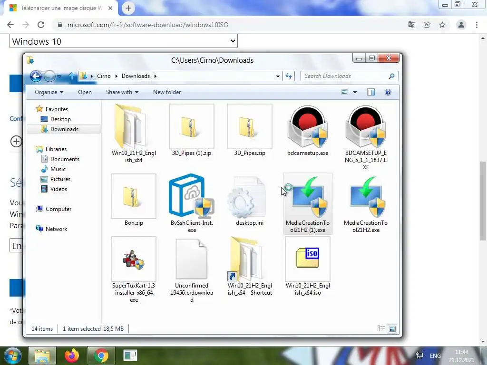The width and height of the screenshot is (487, 365).
Task: Open Chrome three-dot menu
Action: 477,25
